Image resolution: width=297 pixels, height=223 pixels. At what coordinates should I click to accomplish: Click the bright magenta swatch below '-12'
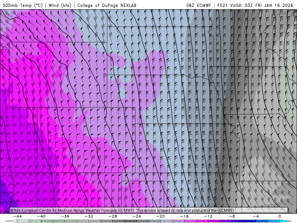click(202, 221)
